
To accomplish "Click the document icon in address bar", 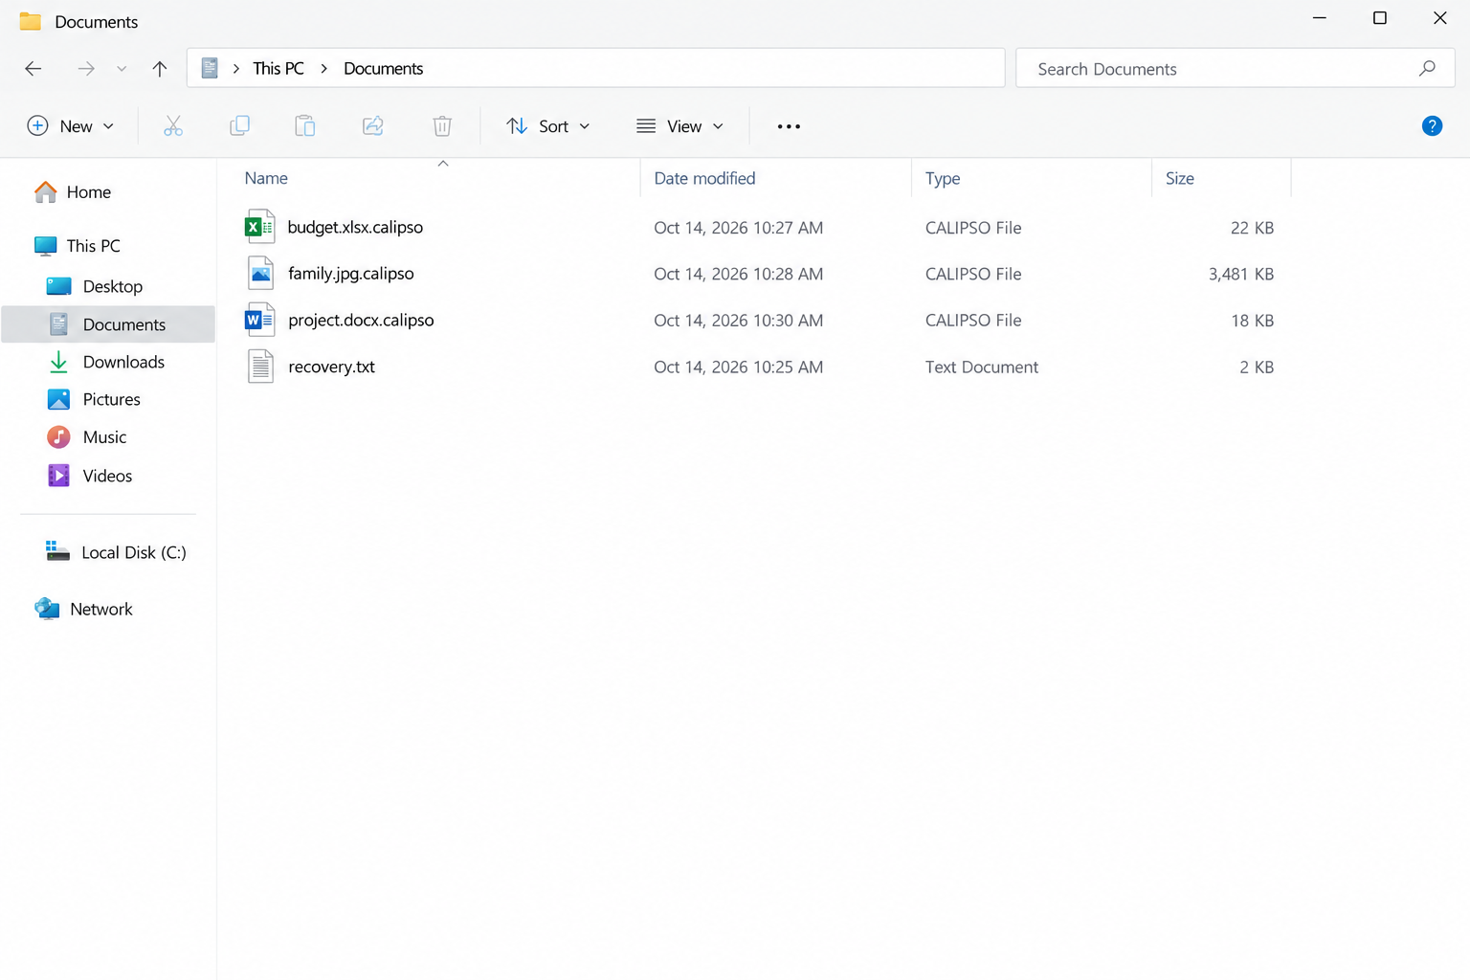I will point(210,69).
